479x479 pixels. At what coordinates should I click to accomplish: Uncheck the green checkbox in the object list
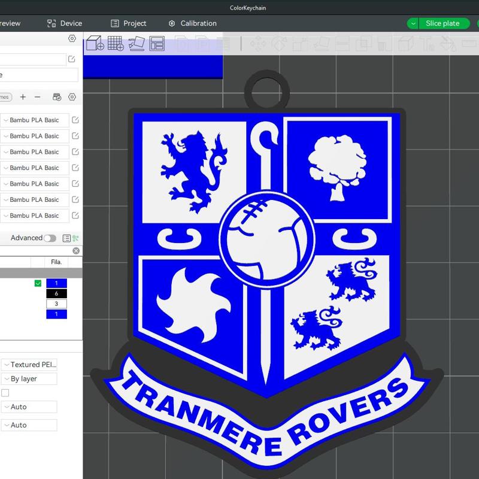tap(38, 283)
